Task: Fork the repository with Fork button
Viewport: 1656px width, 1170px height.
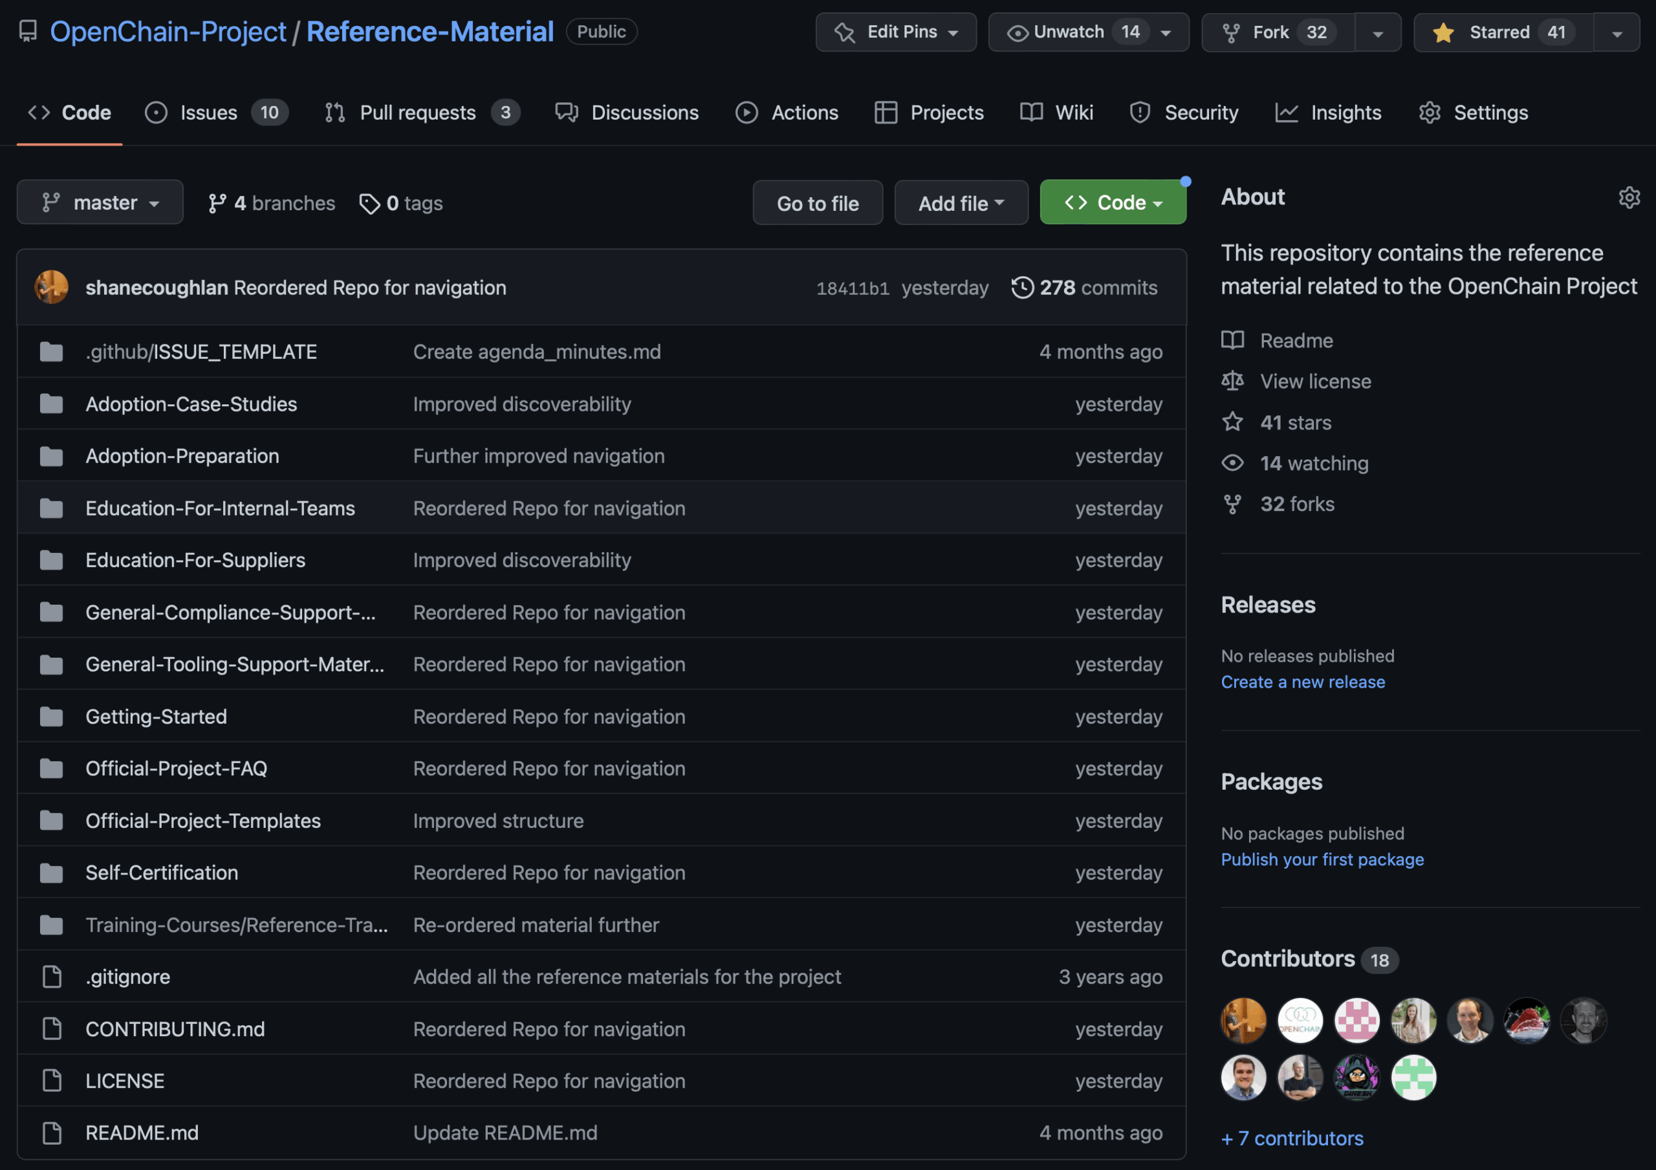Action: [x=1278, y=32]
